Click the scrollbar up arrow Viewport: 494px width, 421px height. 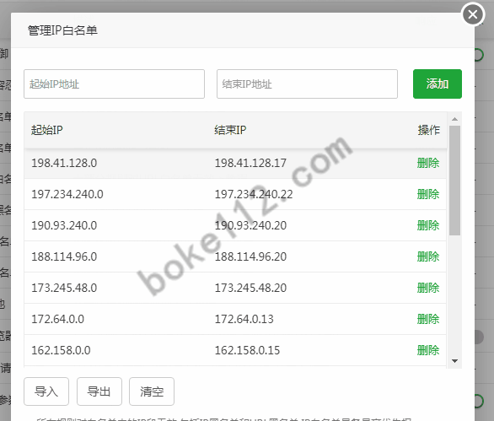point(454,119)
